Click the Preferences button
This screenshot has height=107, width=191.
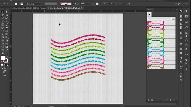click(121, 4)
